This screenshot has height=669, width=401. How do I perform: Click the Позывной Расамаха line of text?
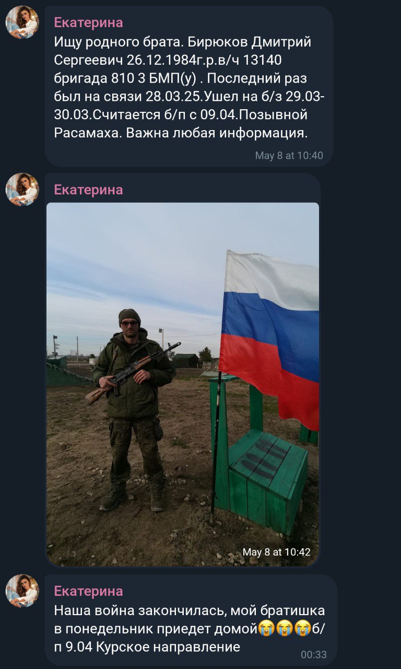181,124
